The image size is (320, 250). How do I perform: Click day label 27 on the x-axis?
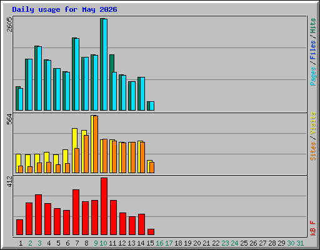[262, 243]
